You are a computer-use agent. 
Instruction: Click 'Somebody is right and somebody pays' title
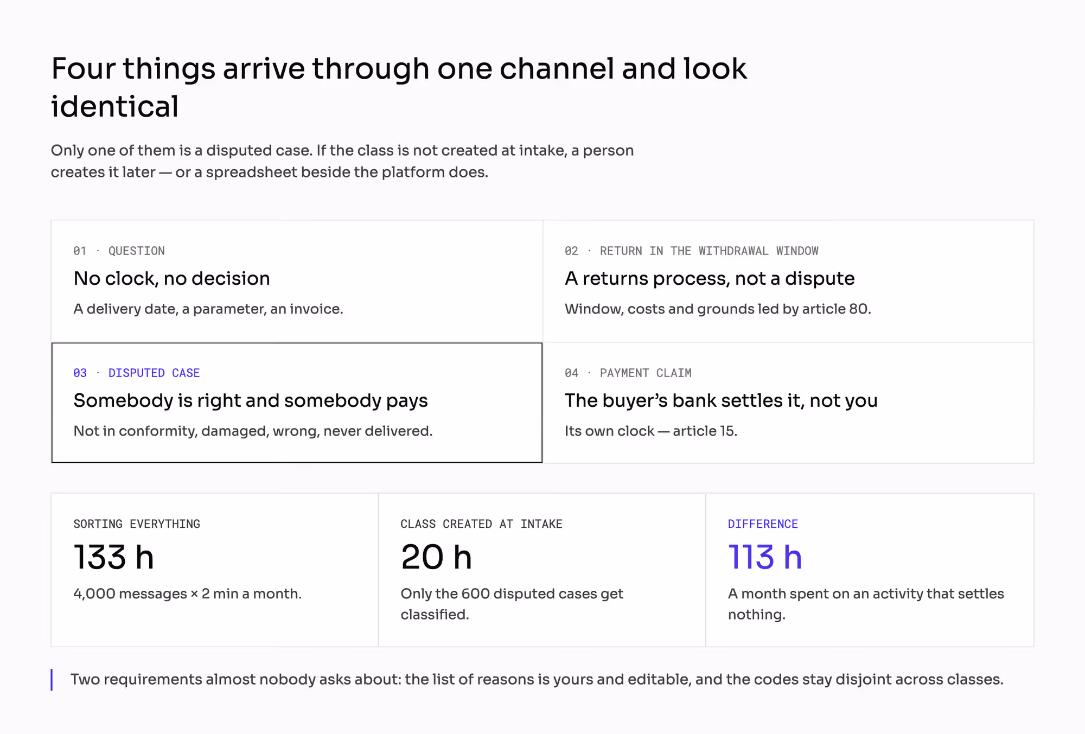251,400
